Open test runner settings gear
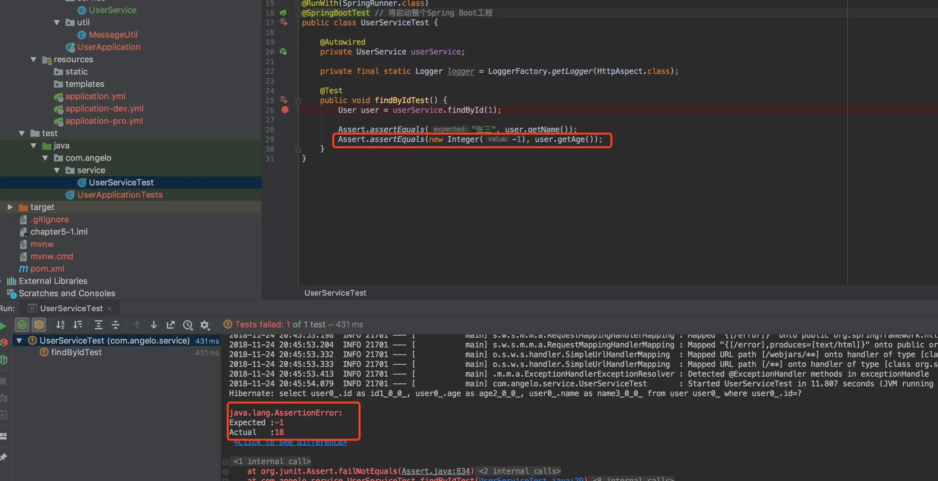The width and height of the screenshot is (938, 481). pos(205,325)
